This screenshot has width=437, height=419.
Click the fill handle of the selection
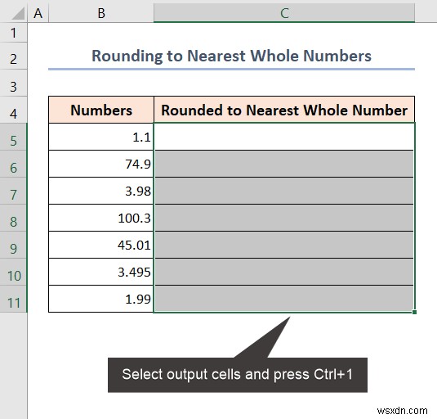pos(414,312)
